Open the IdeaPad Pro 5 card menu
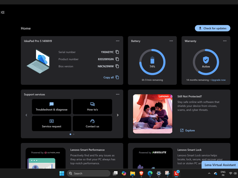This screenshot has height=178, width=238. click(x=118, y=41)
